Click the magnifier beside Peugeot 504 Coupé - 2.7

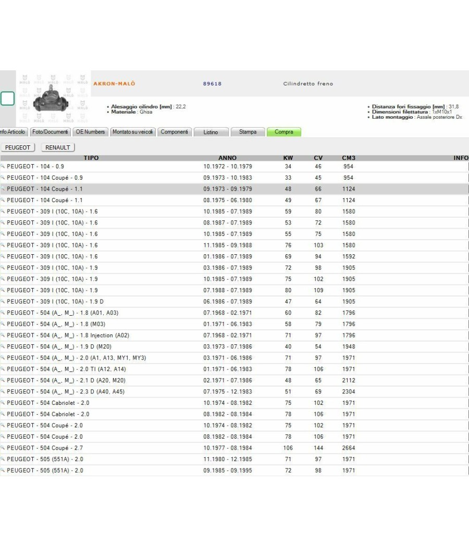pos(3,448)
